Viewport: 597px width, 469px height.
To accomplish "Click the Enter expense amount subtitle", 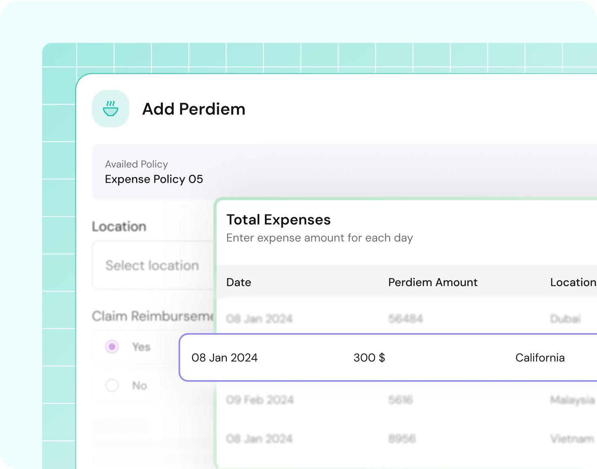I will coord(320,238).
